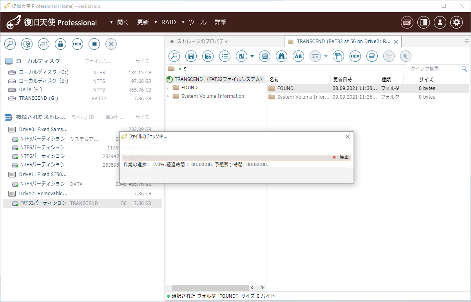Open dropdown arrow next to view layout icon

pos(252,56)
